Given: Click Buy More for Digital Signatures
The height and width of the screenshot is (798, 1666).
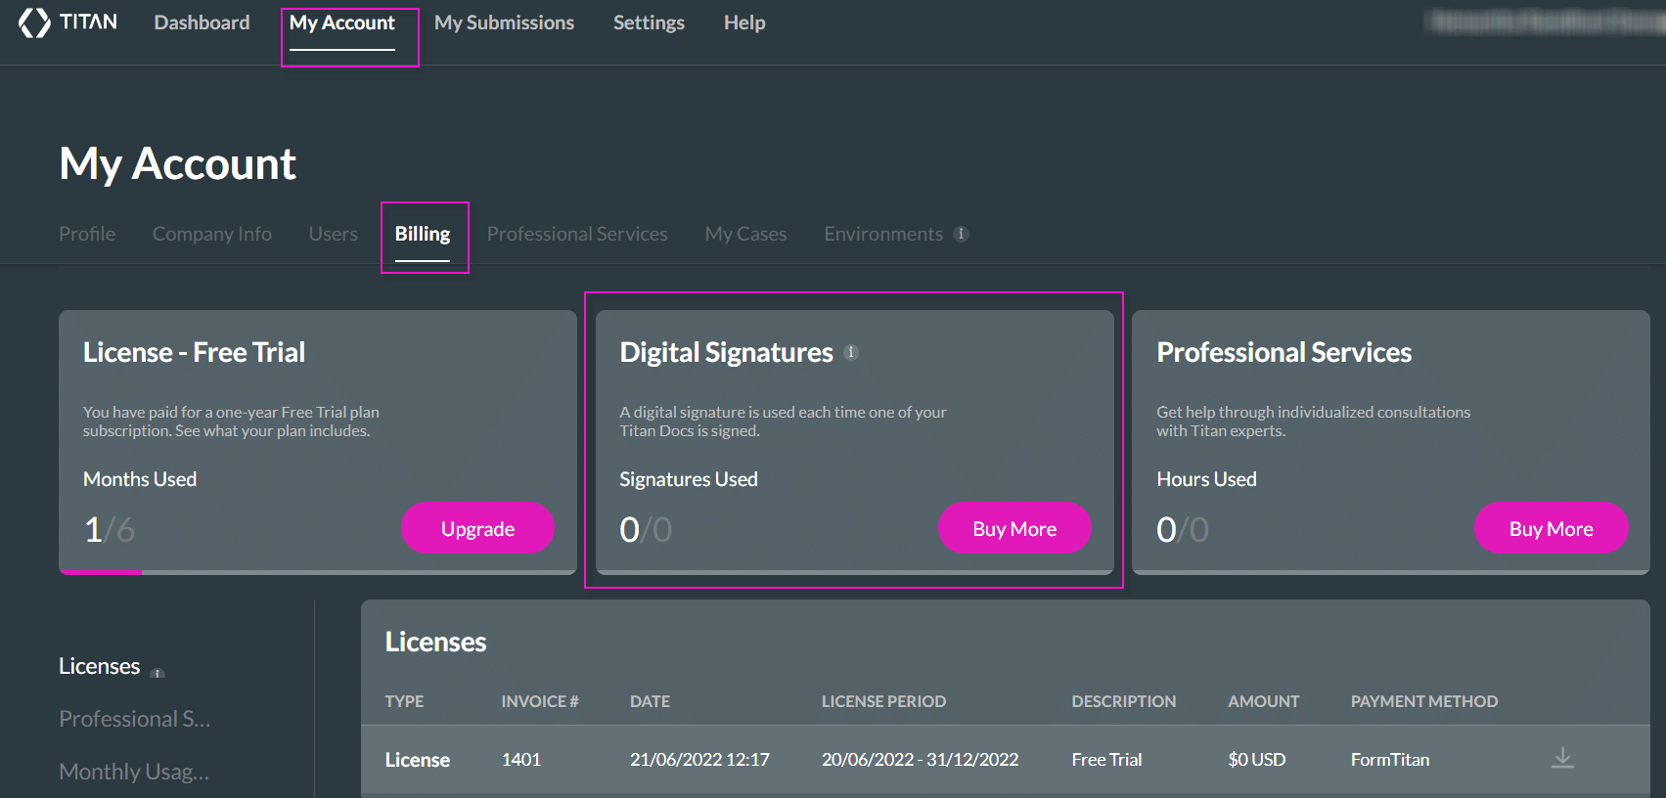Looking at the screenshot, I should [1014, 528].
